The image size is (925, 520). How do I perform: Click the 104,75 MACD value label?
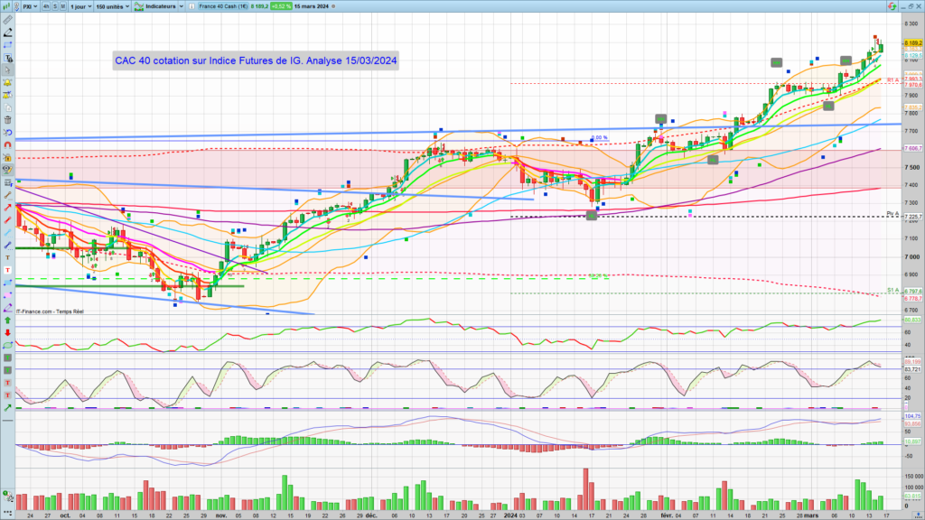click(912, 416)
